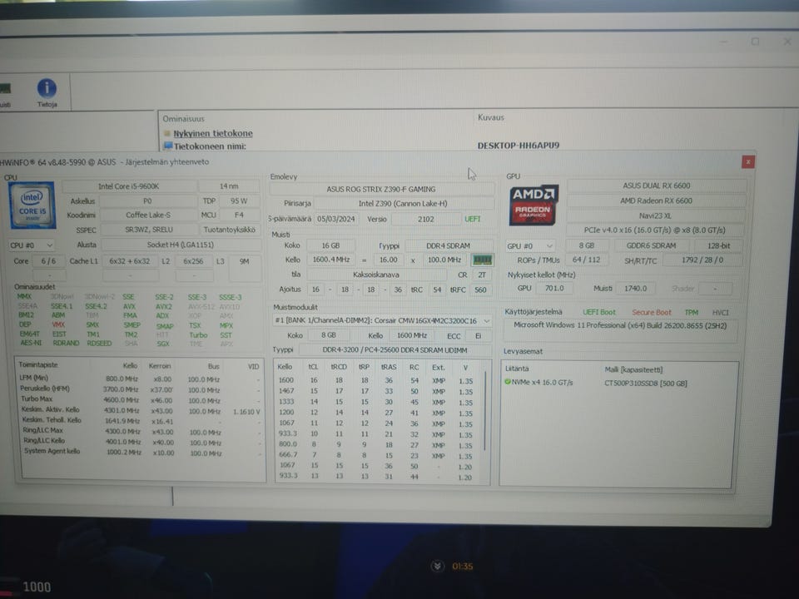Click the tCL timing column header
Viewport: 799px width, 599px height.
point(313,367)
